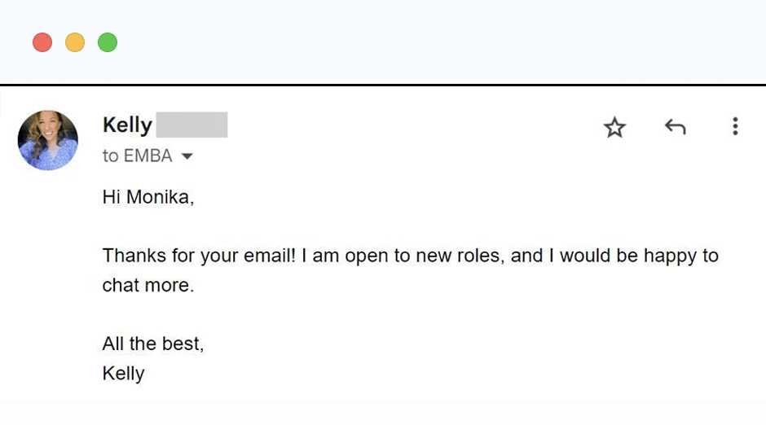Expand recipient details arrow beside EMBA
This screenshot has height=425, width=766.
[x=187, y=156]
